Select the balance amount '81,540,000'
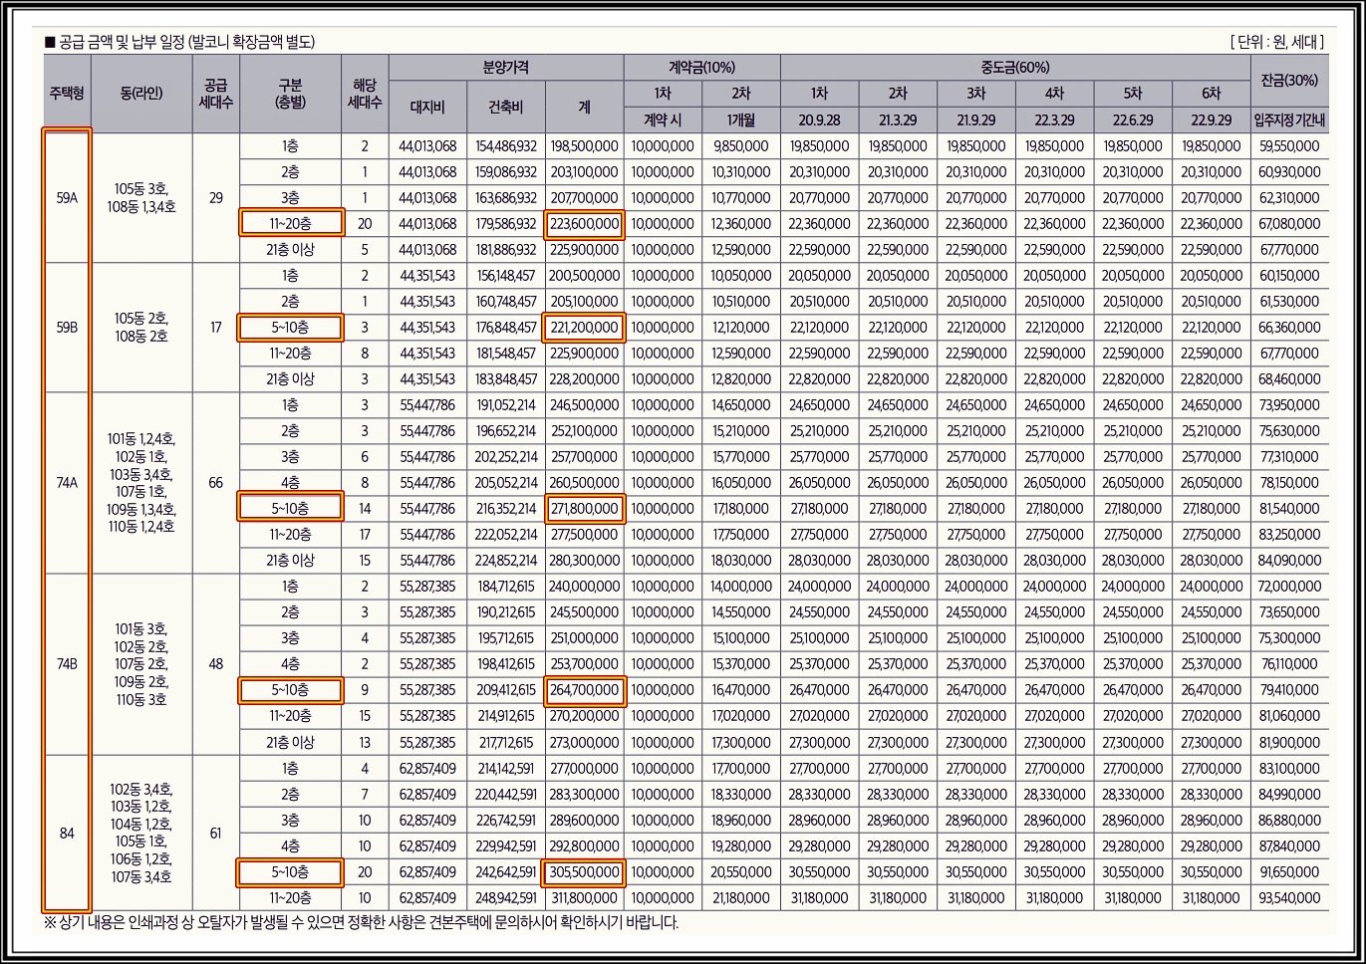 [x=1289, y=509]
